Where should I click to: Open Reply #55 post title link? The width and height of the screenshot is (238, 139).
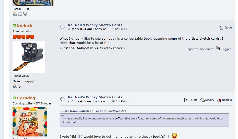pyautogui.click(x=95, y=97)
